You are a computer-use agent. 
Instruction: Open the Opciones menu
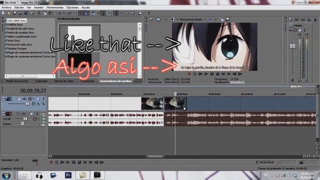(72, 7)
